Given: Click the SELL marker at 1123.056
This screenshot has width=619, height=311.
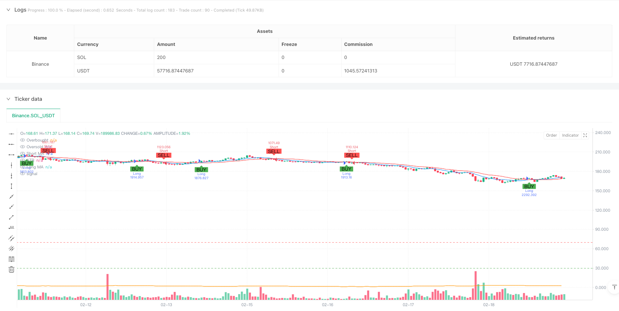Looking at the screenshot, I should click(x=164, y=155).
